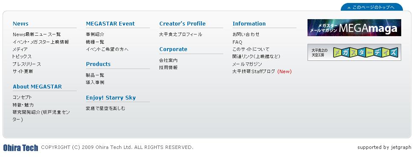414x157 pixels.
Task: Open 大平貴之プロフィール link
Action: [x=181, y=34]
